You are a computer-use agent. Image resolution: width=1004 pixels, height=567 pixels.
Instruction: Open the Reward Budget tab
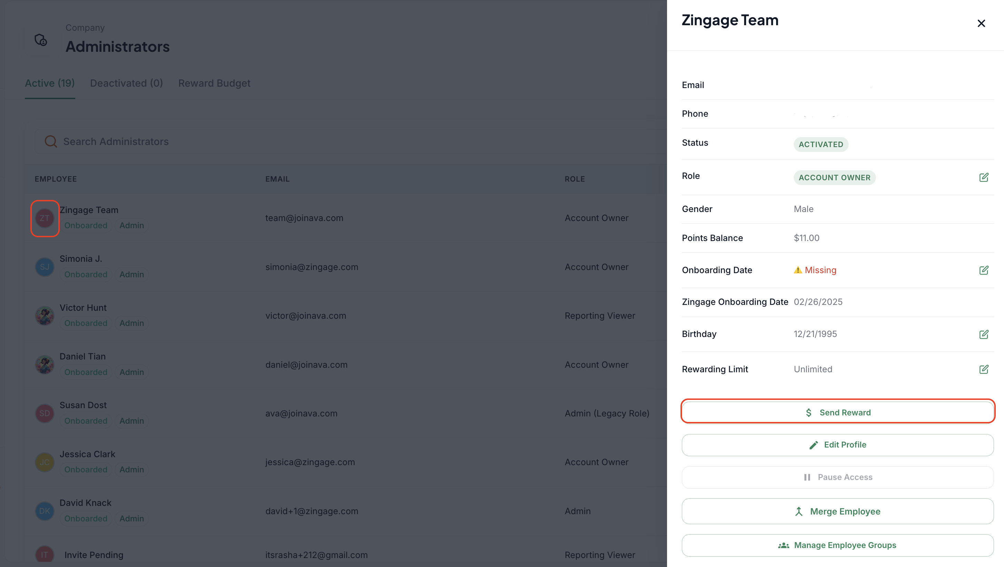point(214,83)
